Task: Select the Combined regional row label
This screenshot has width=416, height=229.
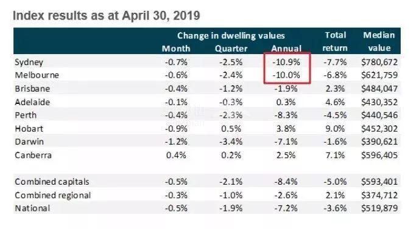Action: (x=53, y=196)
